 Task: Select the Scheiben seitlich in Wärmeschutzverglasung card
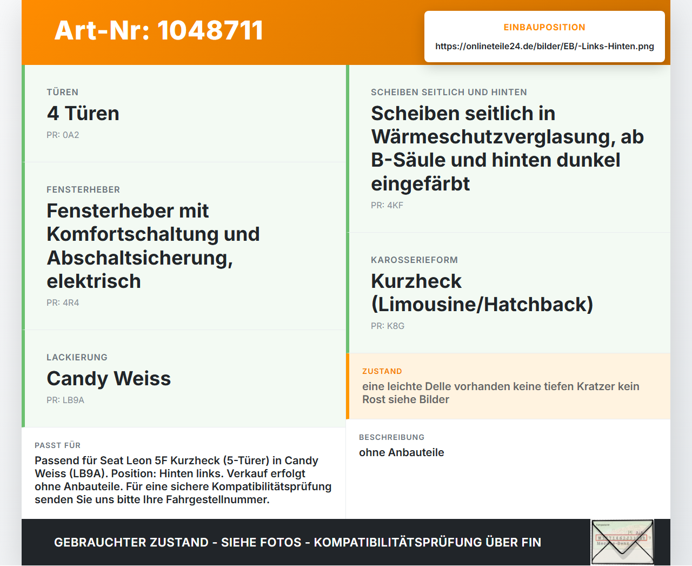point(508,149)
